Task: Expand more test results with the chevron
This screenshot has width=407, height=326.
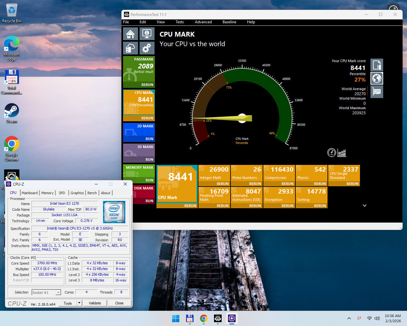Action: pyautogui.click(x=365, y=205)
